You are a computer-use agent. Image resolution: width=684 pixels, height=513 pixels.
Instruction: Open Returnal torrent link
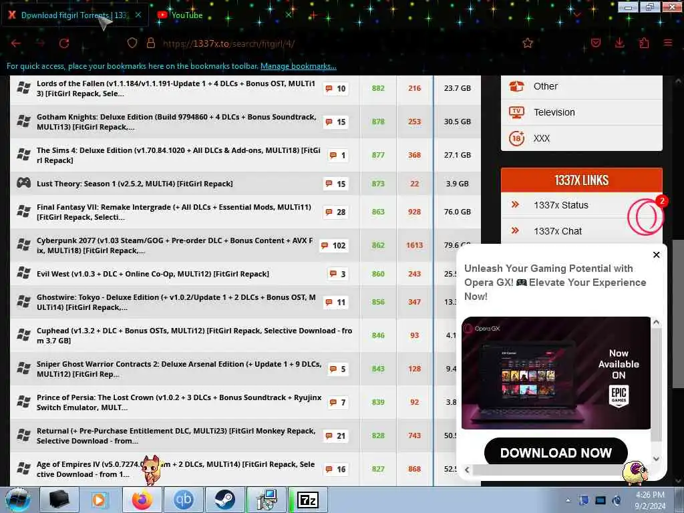pyautogui.click(x=176, y=436)
